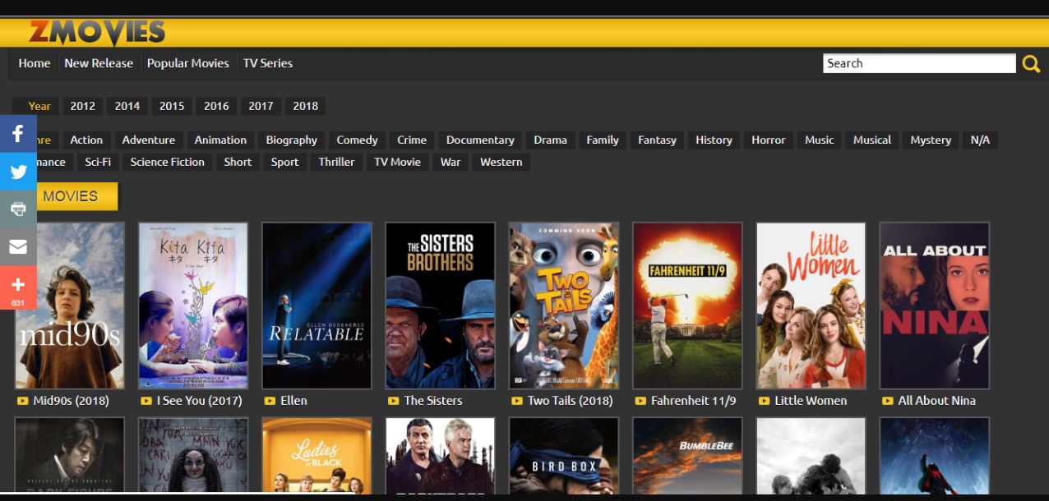Share page via the Twitter icon

(17, 171)
